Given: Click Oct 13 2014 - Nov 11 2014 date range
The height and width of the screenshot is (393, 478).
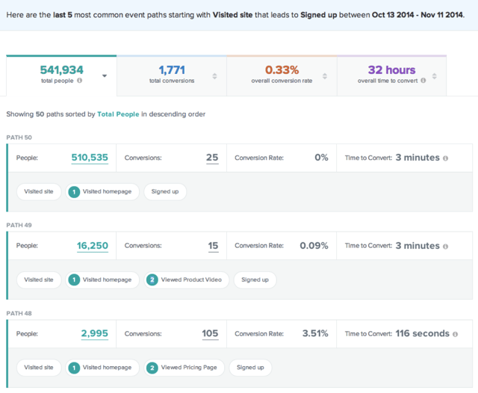Looking at the screenshot, I should click(418, 15).
